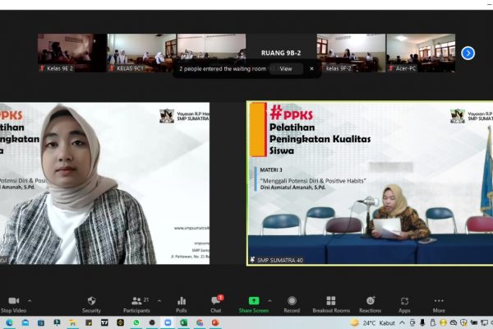This screenshot has height=329, width=493.
Task: Open Breakout Rooms
Action: pos(331,304)
